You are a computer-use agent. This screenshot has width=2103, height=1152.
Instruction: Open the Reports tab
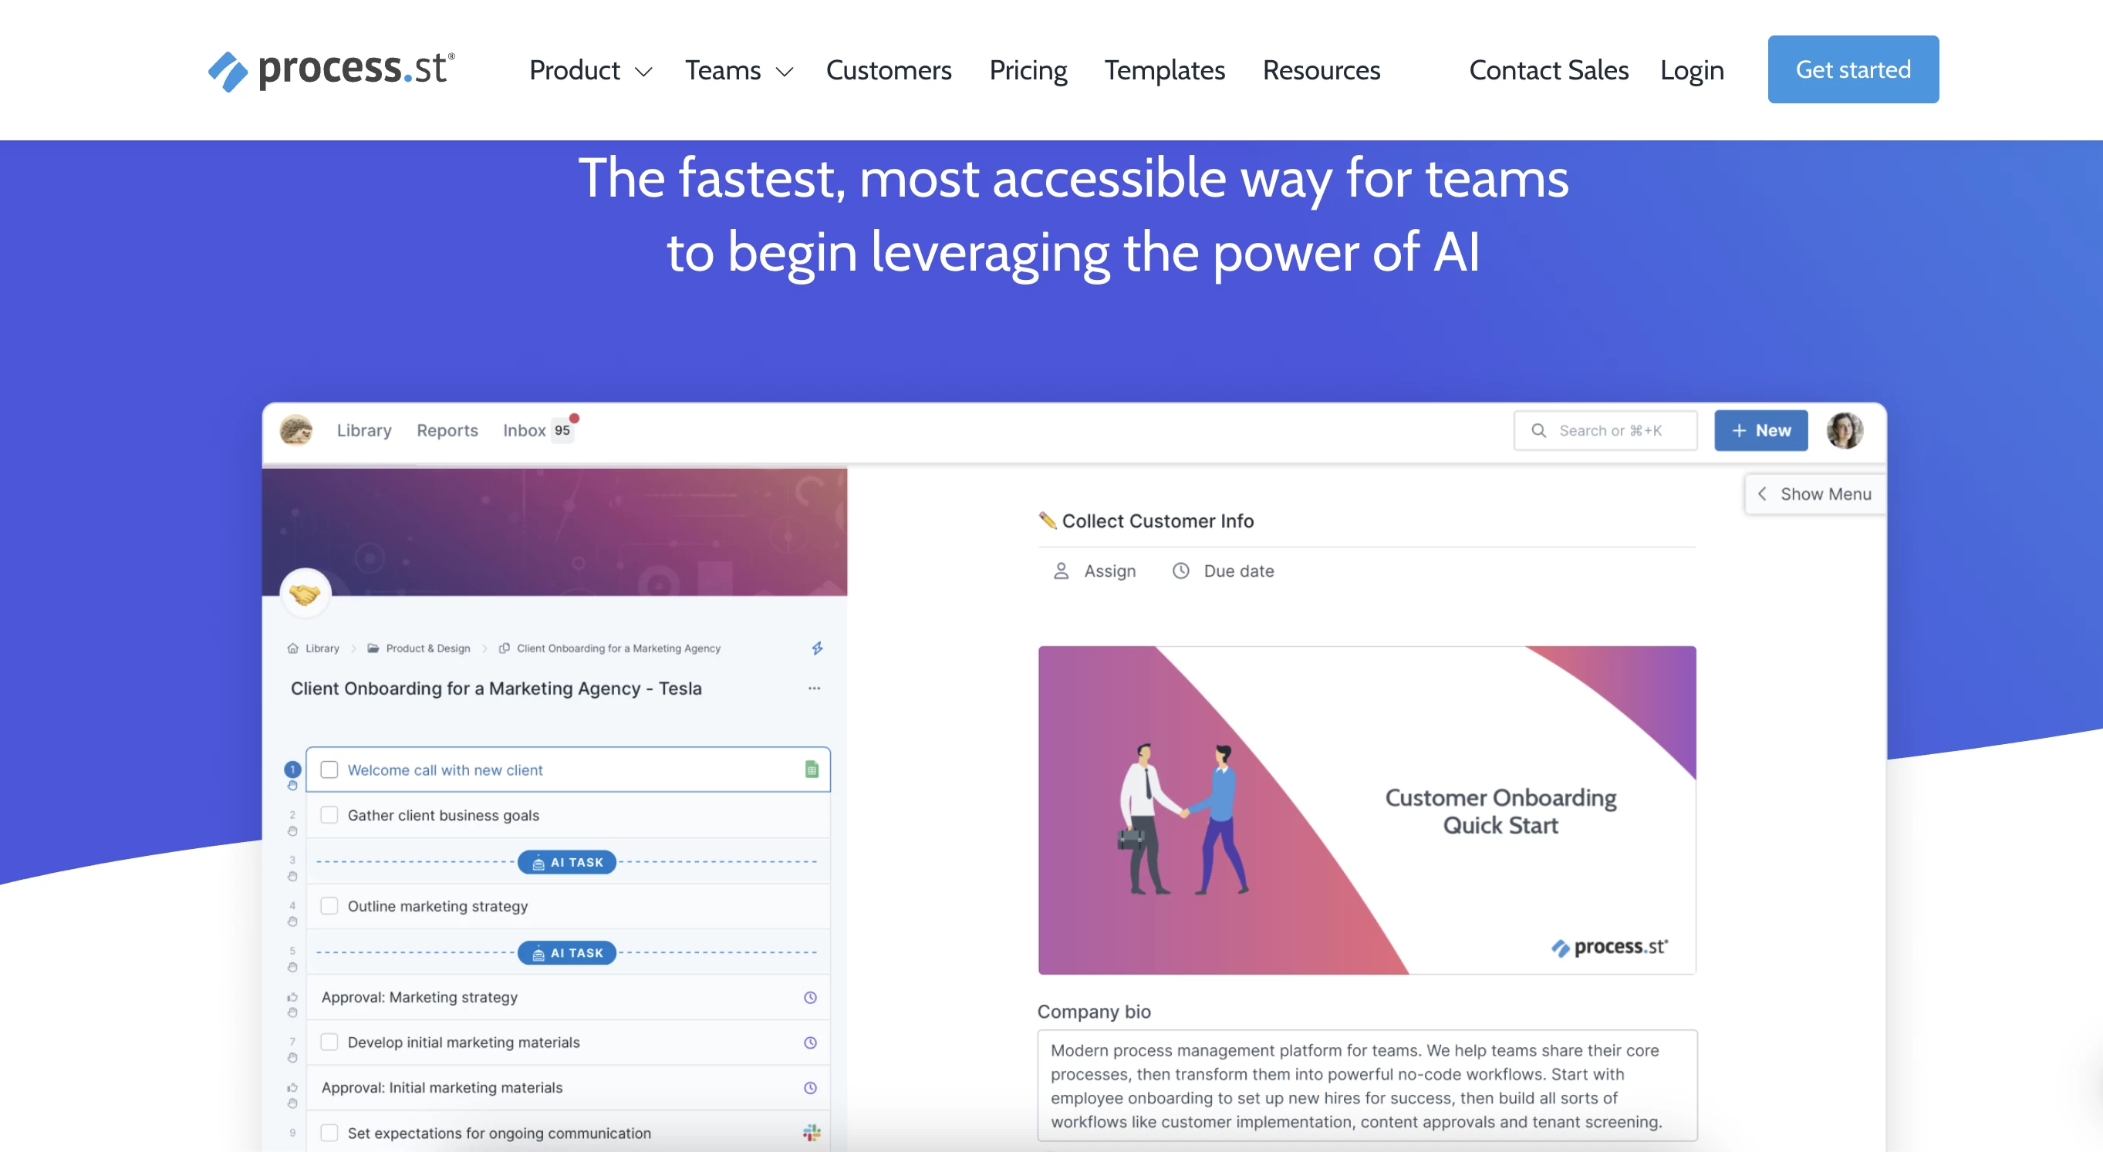(446, 429)
